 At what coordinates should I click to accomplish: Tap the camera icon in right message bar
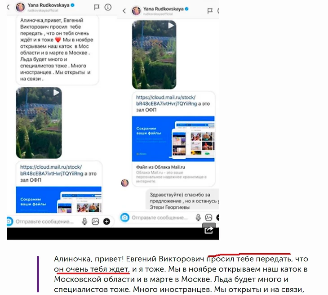(x=125, y=218)
